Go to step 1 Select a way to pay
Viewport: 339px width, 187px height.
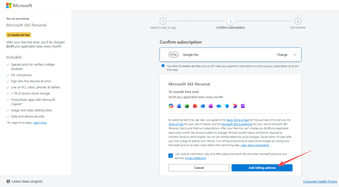[163, 21]
